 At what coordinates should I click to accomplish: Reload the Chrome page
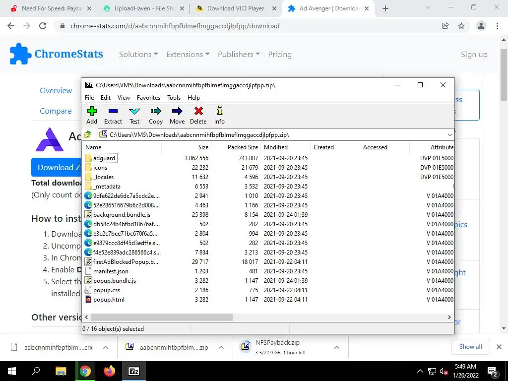point(43,26)
